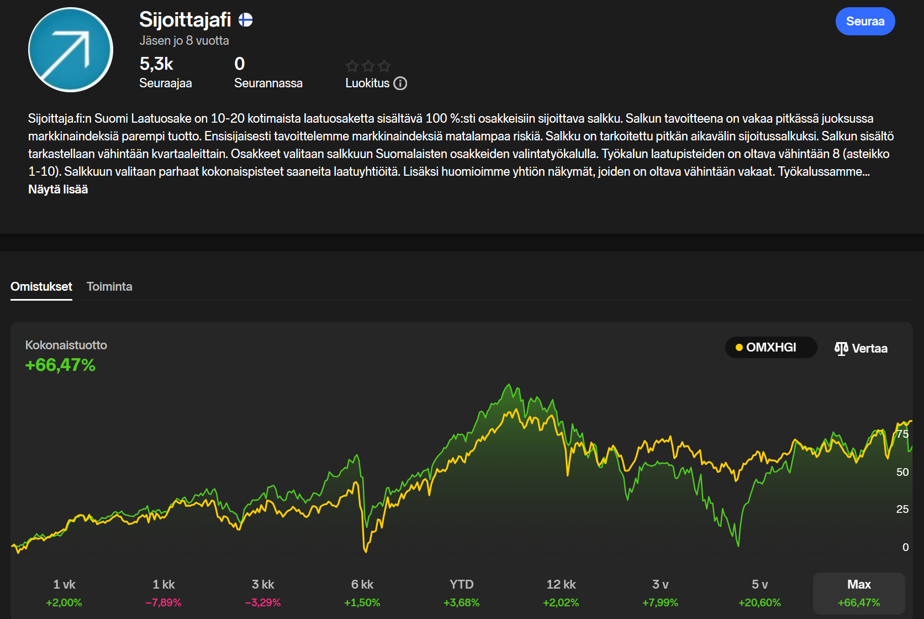Select the 5 v time range
Viewport: 924px width, 619px height.
[759, 592]
